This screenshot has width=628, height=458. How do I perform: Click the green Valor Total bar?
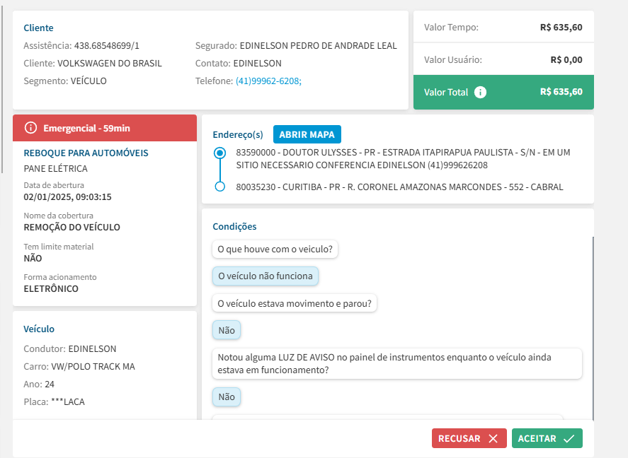click(x=503, y=92)
